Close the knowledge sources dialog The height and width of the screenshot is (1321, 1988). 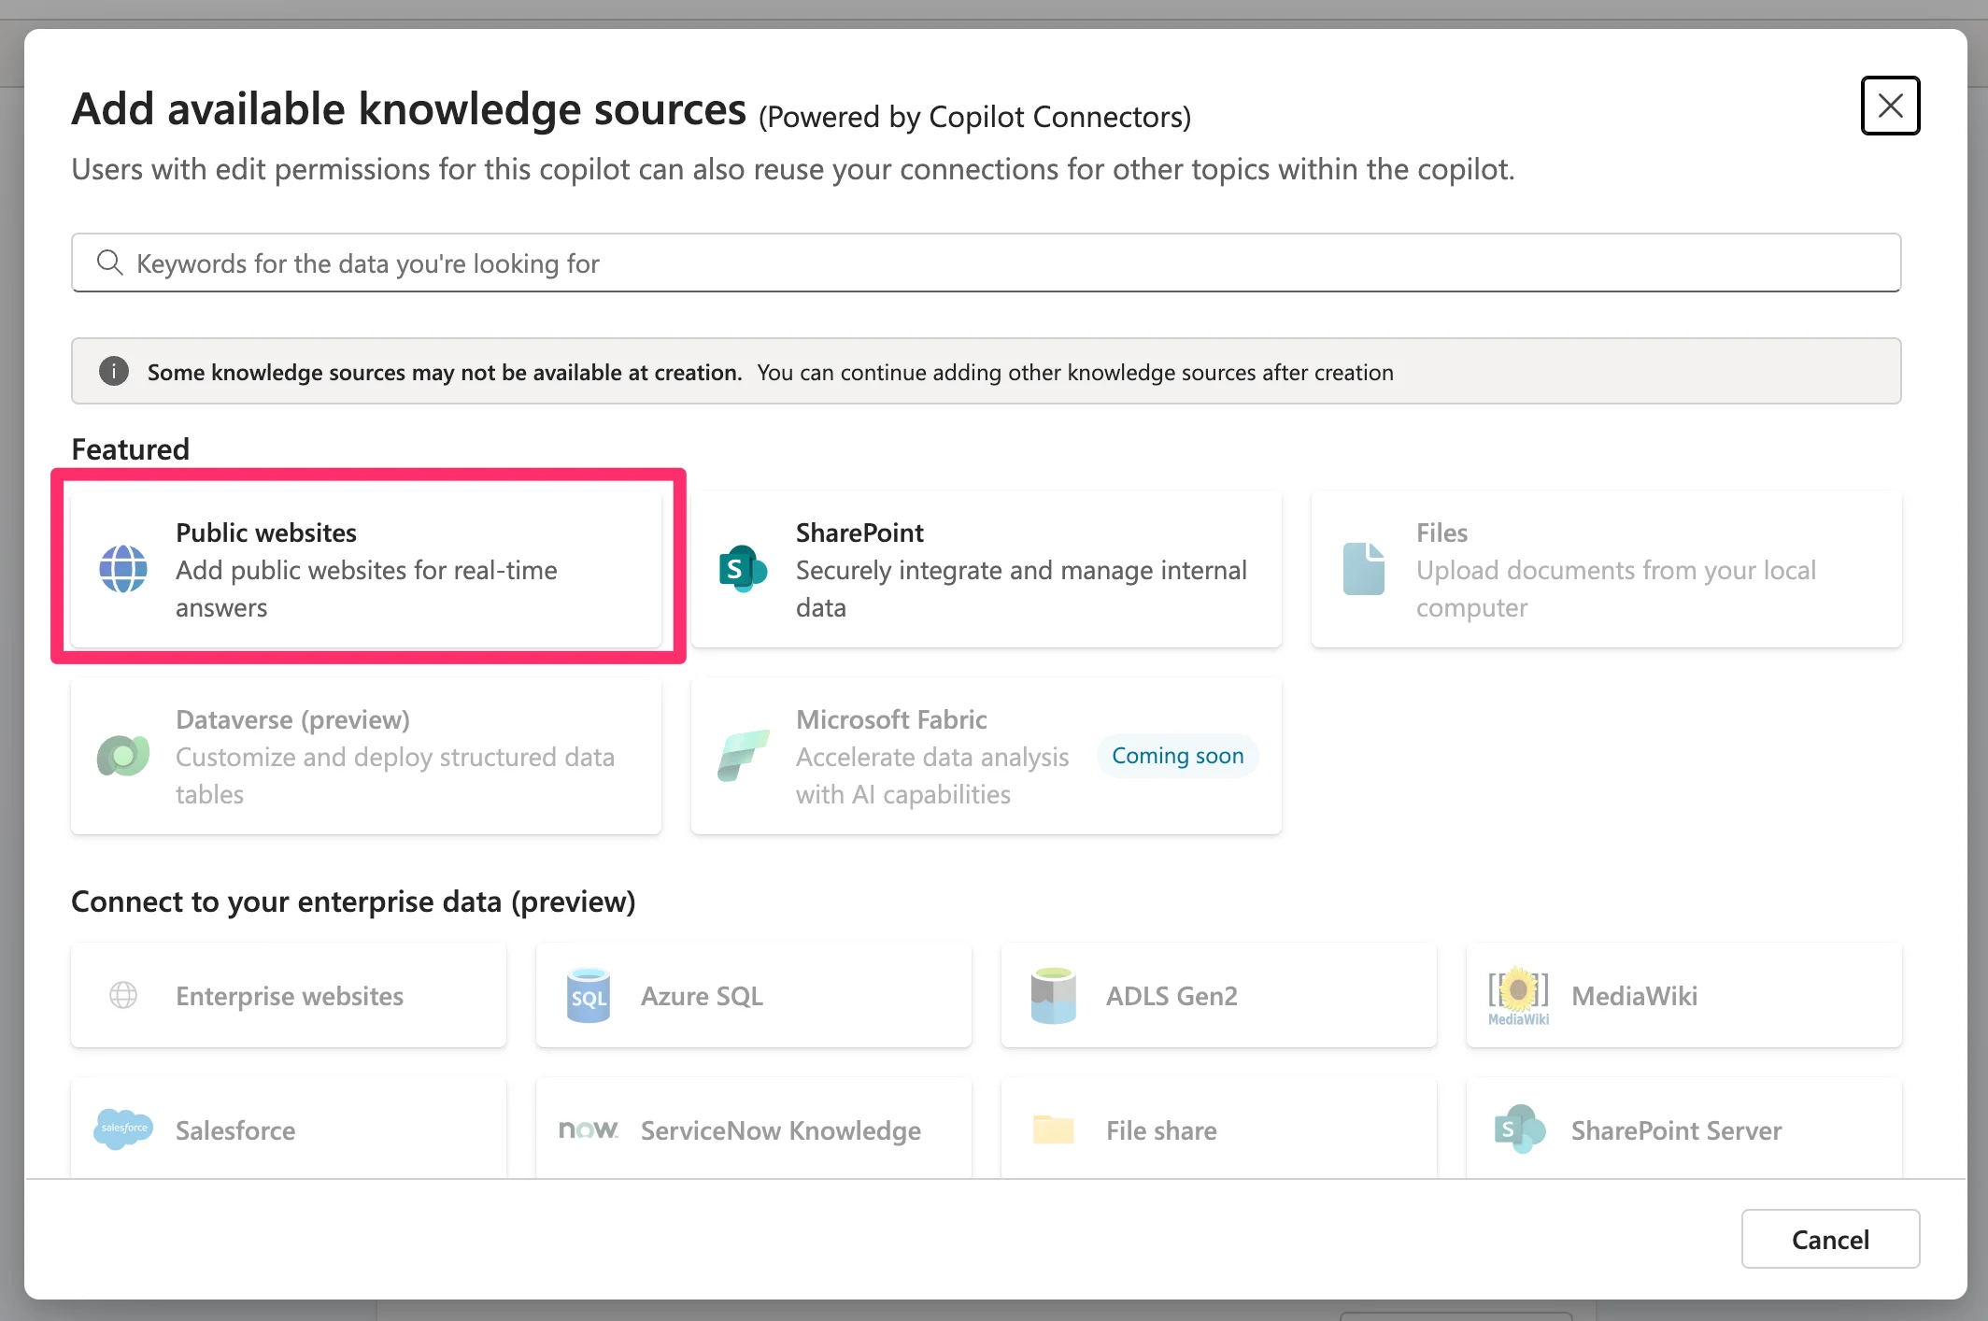pyautogui.click(x=1889, y=106)
